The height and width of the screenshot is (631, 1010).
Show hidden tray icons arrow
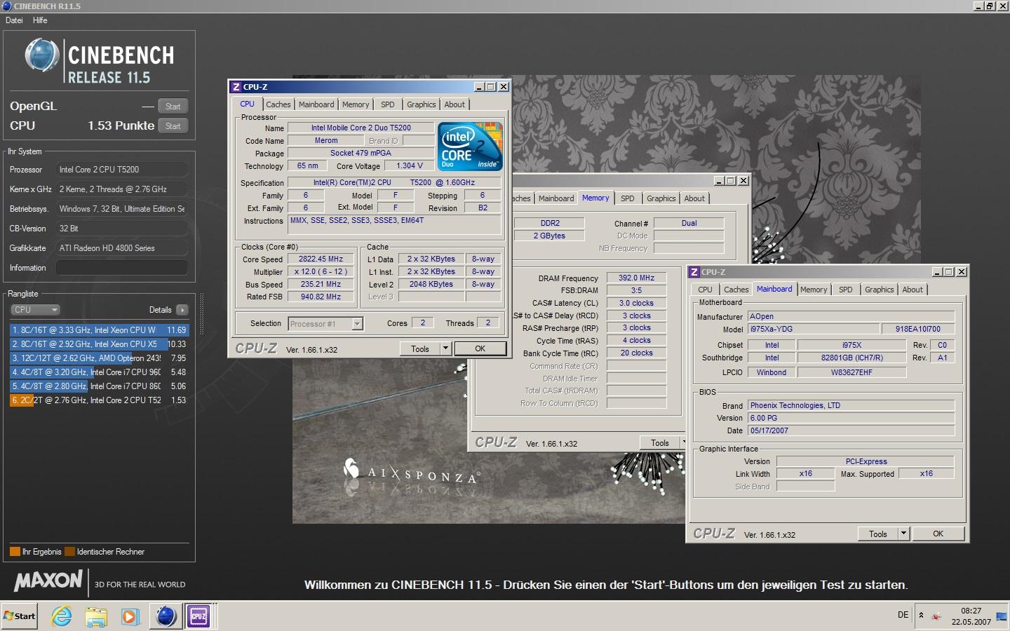pyautogui.click(x=921, y=616)
